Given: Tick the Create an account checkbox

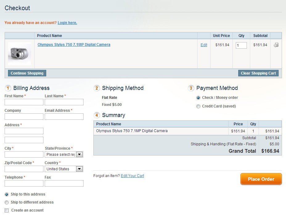Looking at the screenshot, I should (7, 210).
